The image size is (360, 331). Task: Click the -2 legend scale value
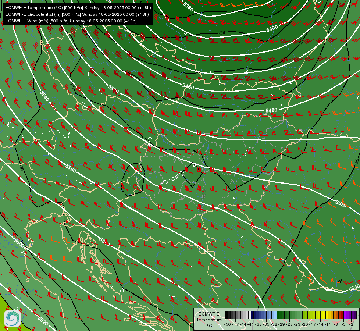351,325
